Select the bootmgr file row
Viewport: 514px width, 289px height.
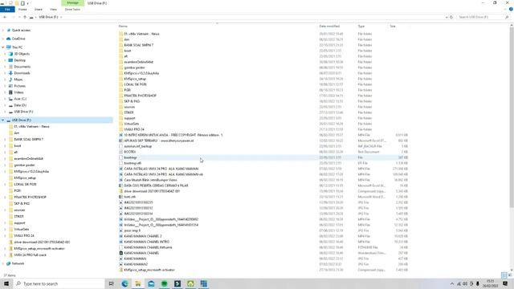263,157
